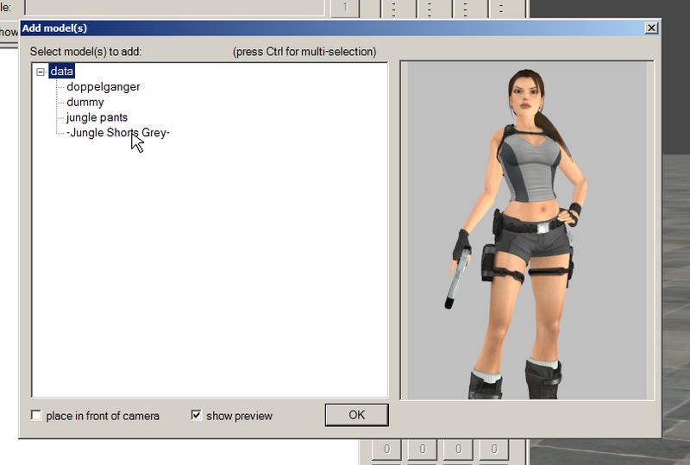Click the text field above the dialog
690x465 pixels.
175,8
